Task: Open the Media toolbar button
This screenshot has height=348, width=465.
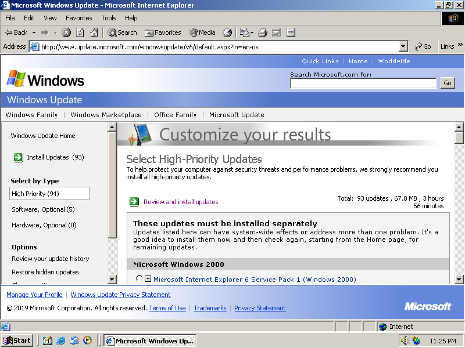Action: tap(202, 32)
